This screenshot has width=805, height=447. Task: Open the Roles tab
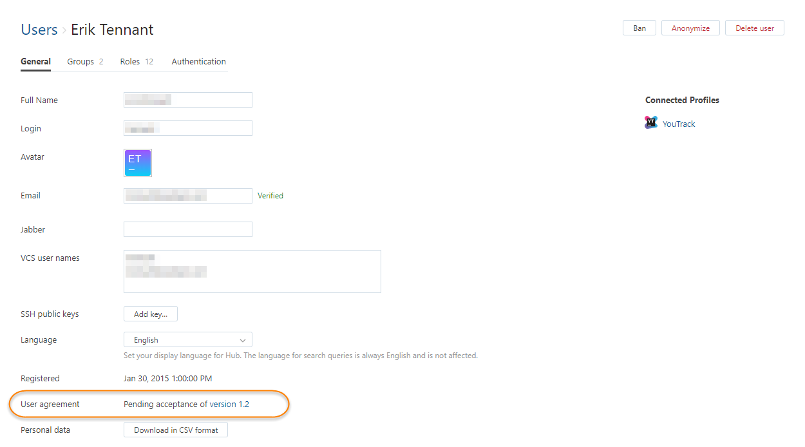(137, 62)
